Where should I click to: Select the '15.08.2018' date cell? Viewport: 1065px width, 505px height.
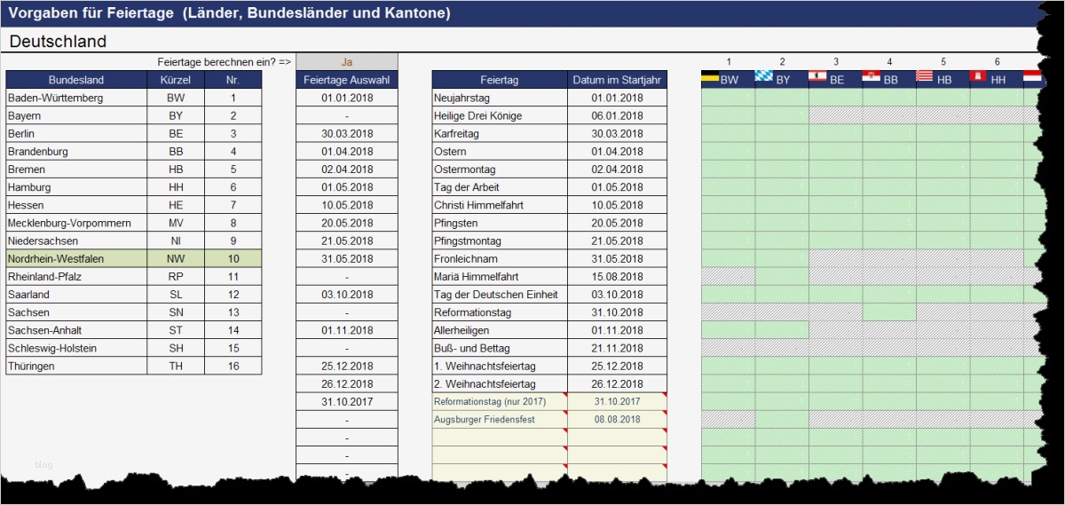click(x=617, y=276)
